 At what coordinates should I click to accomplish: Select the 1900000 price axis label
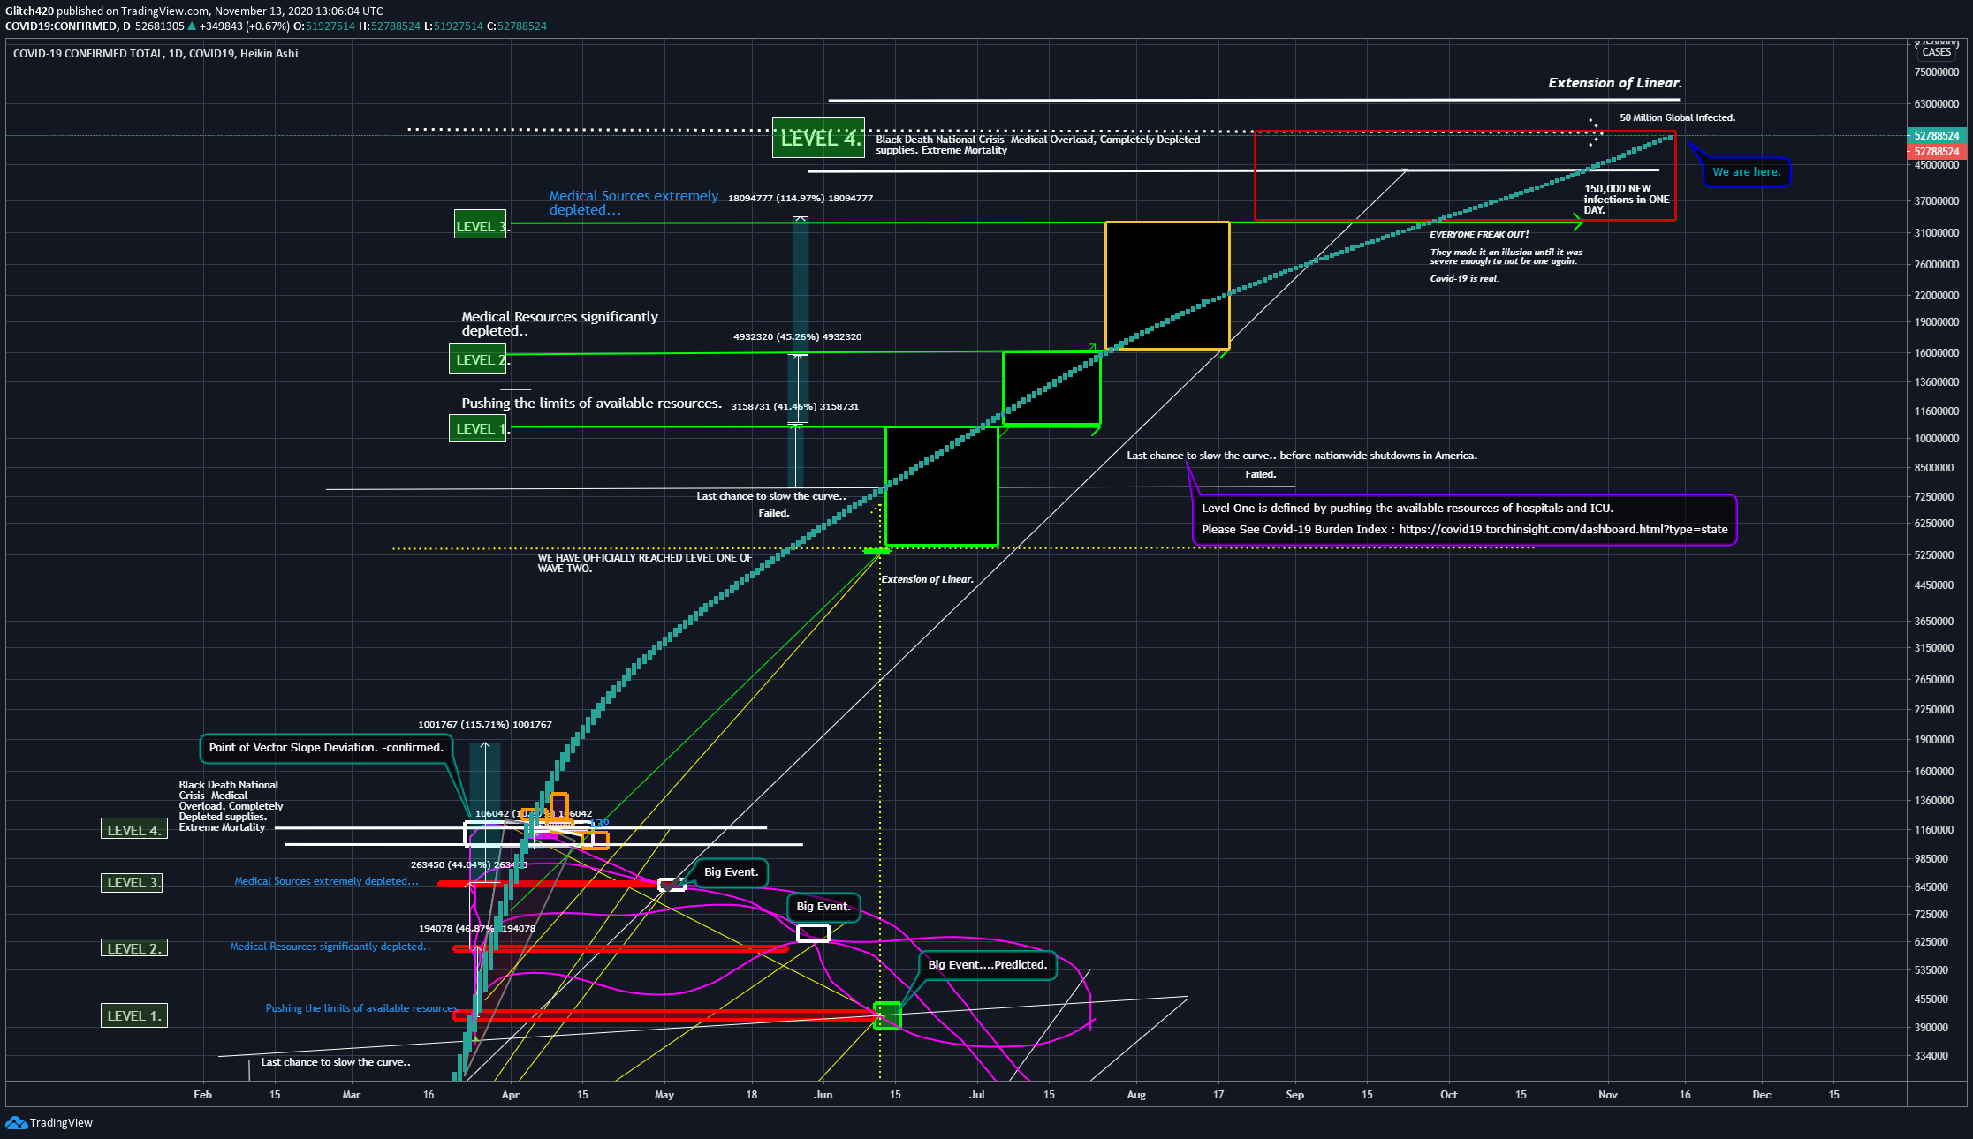click(1933, 741)
